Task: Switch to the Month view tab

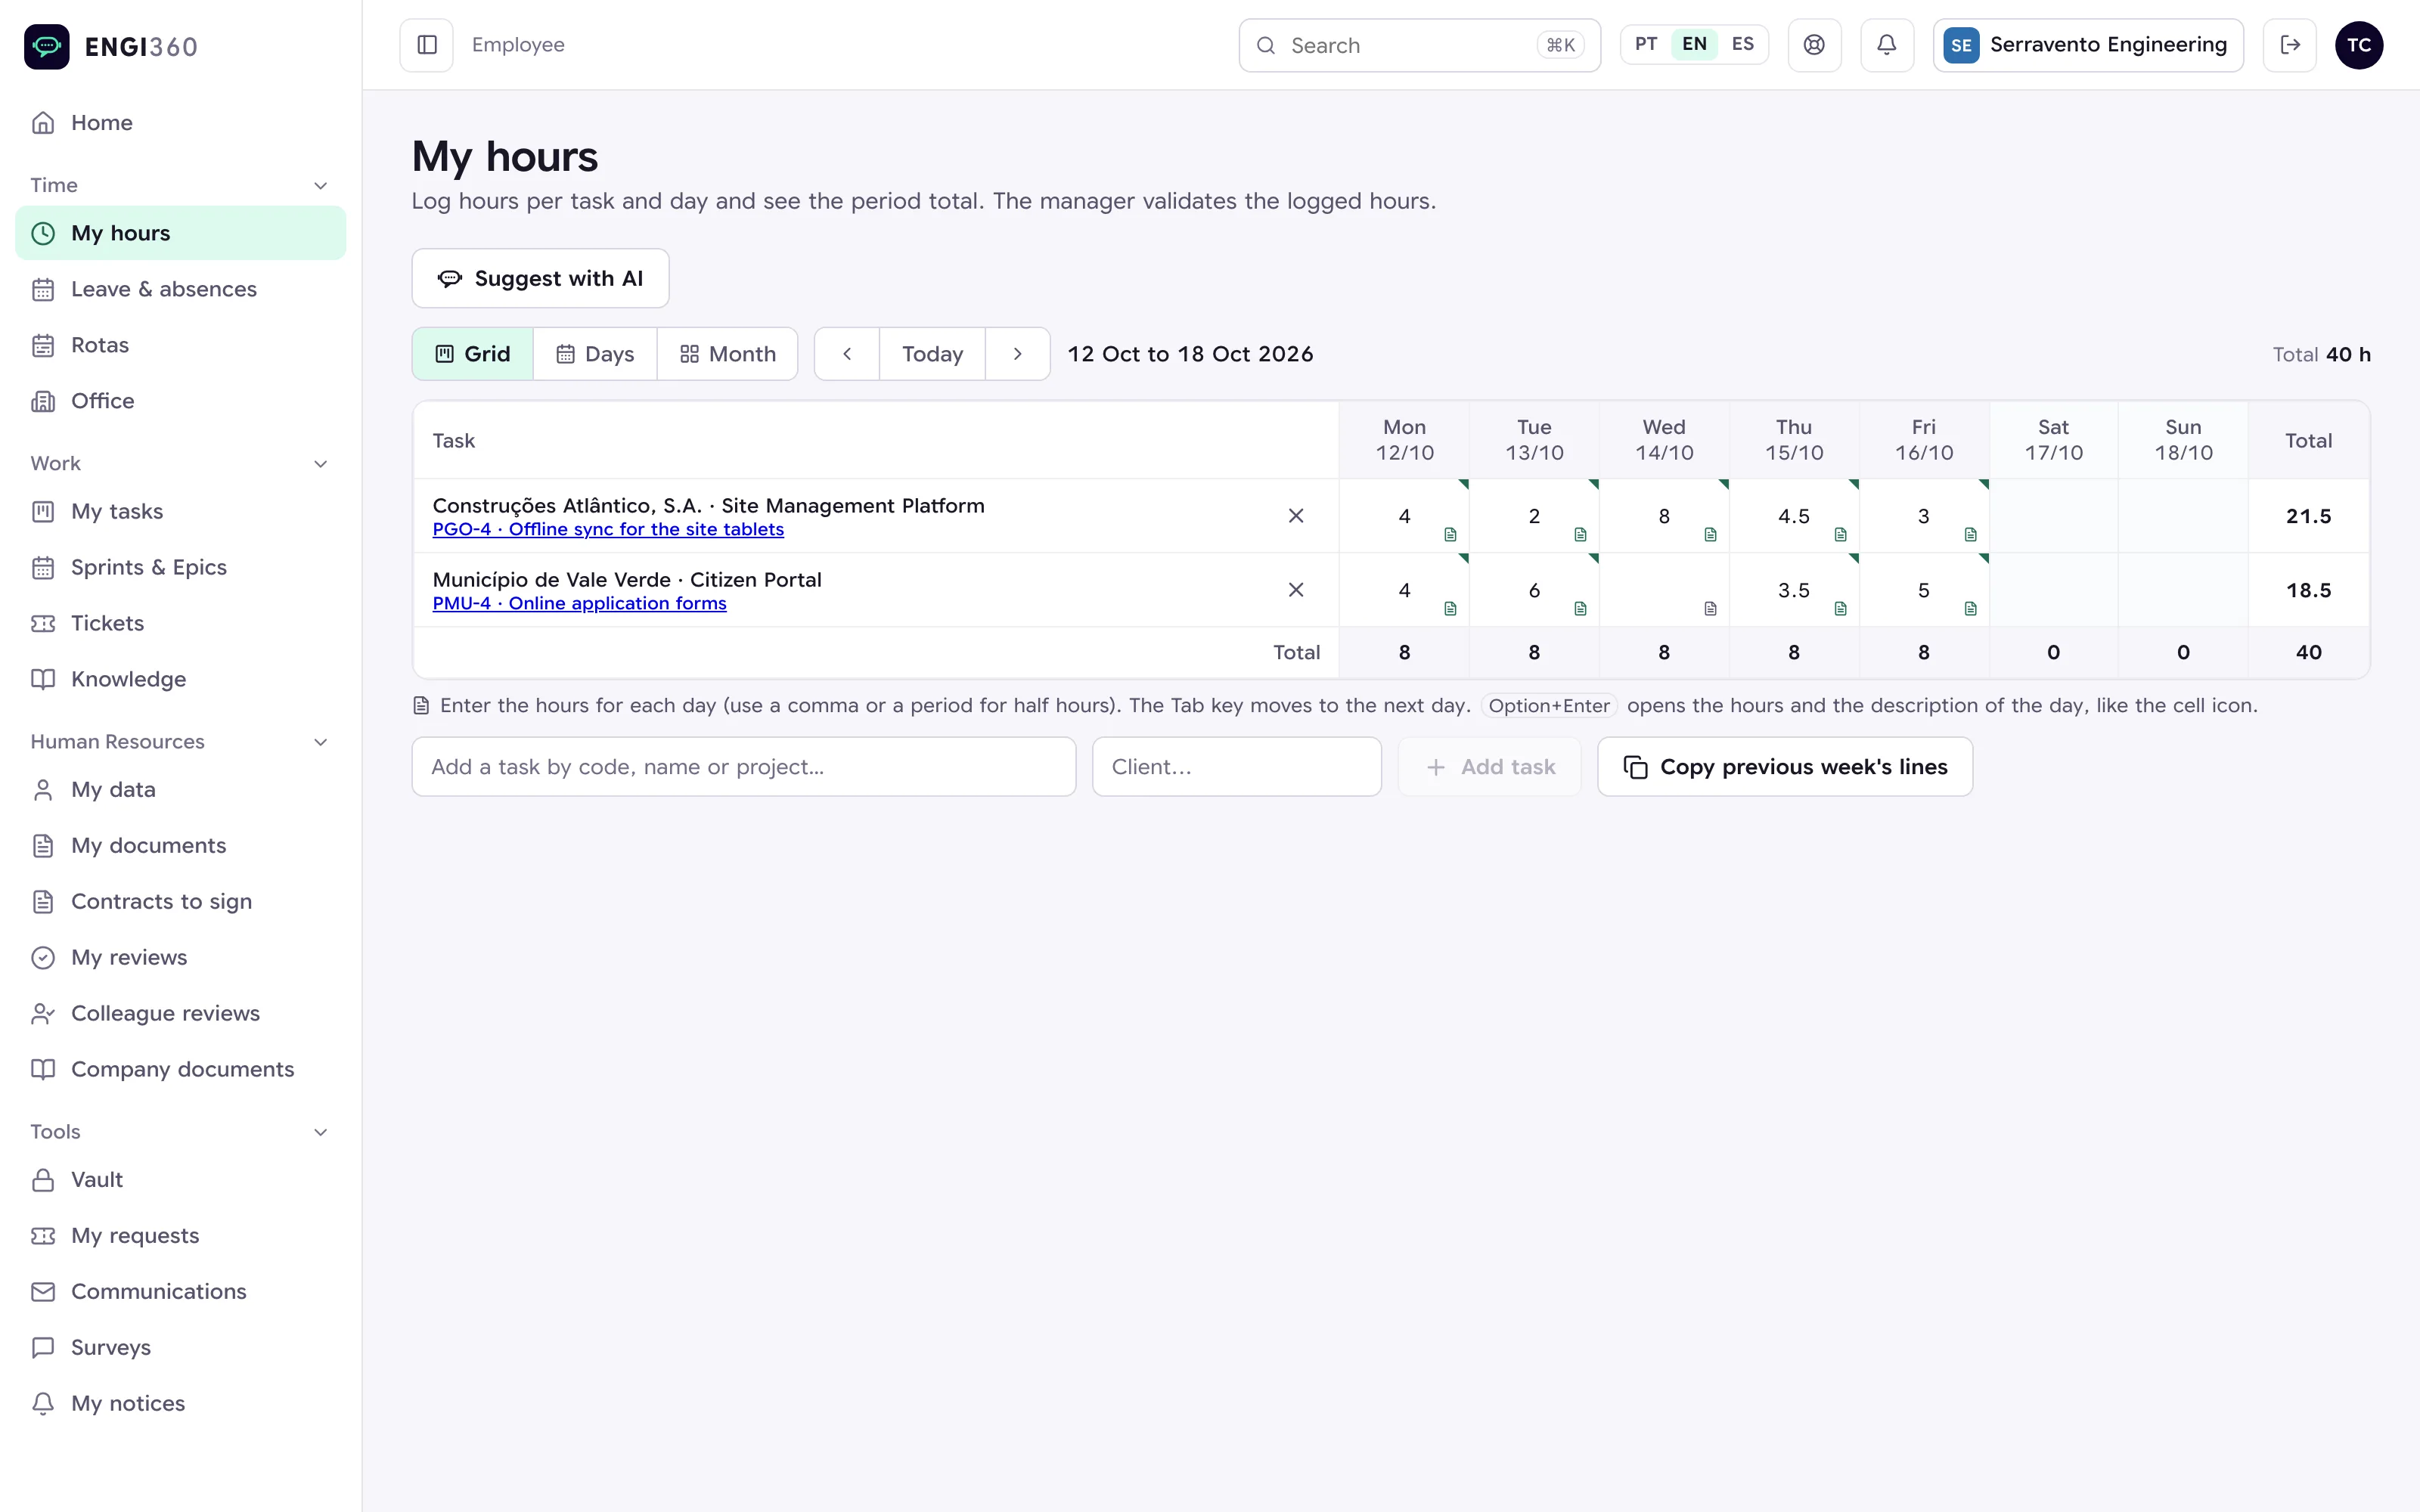Action: tap(727, 354)
